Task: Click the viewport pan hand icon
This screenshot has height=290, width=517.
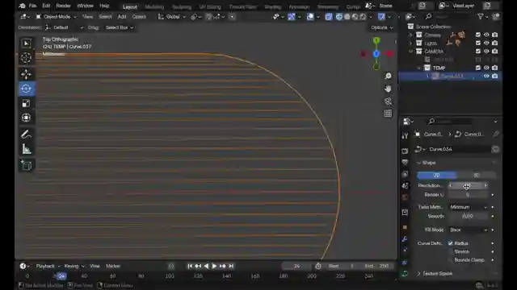Action: (388, 89)
